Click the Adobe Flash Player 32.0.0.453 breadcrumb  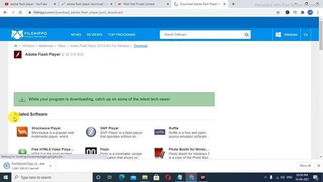point(100,46)
